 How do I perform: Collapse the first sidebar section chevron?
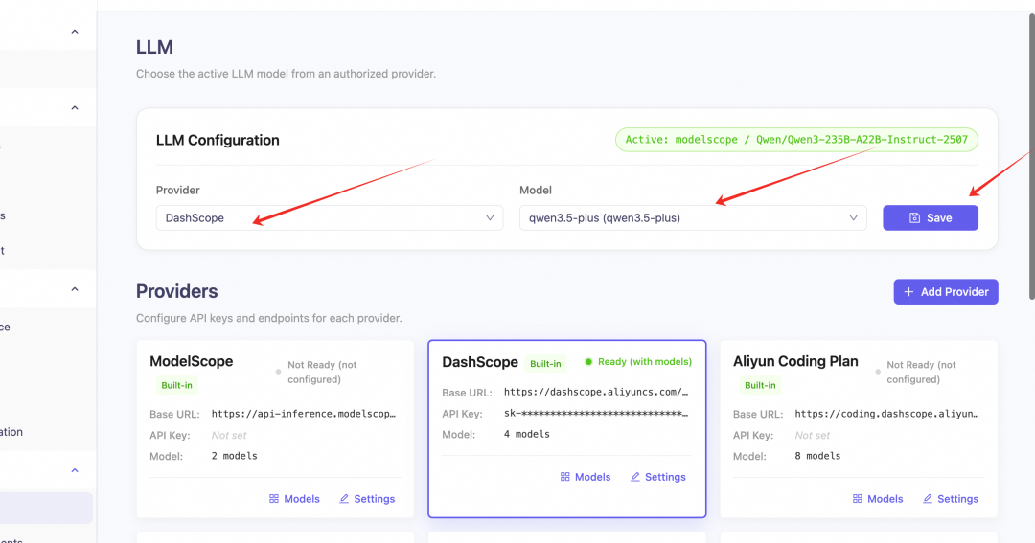pos(75,32)
